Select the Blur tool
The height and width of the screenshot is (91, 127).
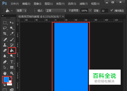coord(5,56)
